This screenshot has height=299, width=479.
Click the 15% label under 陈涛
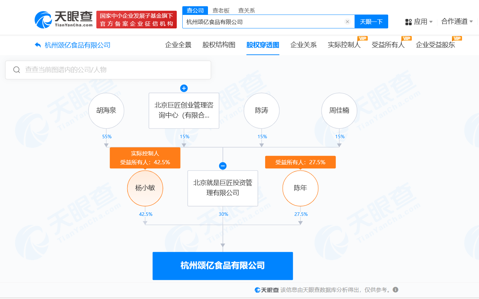click(262, 137)
